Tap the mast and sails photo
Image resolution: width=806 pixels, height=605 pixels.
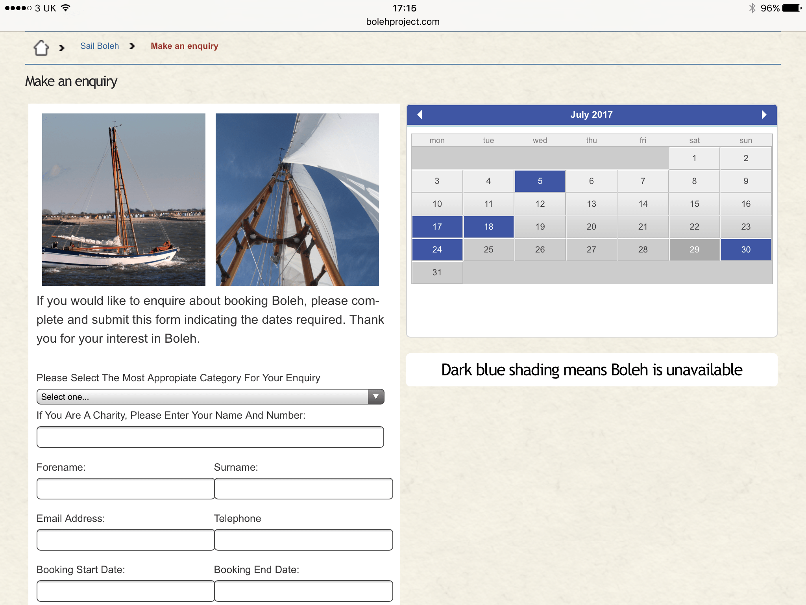coord(297,199)
